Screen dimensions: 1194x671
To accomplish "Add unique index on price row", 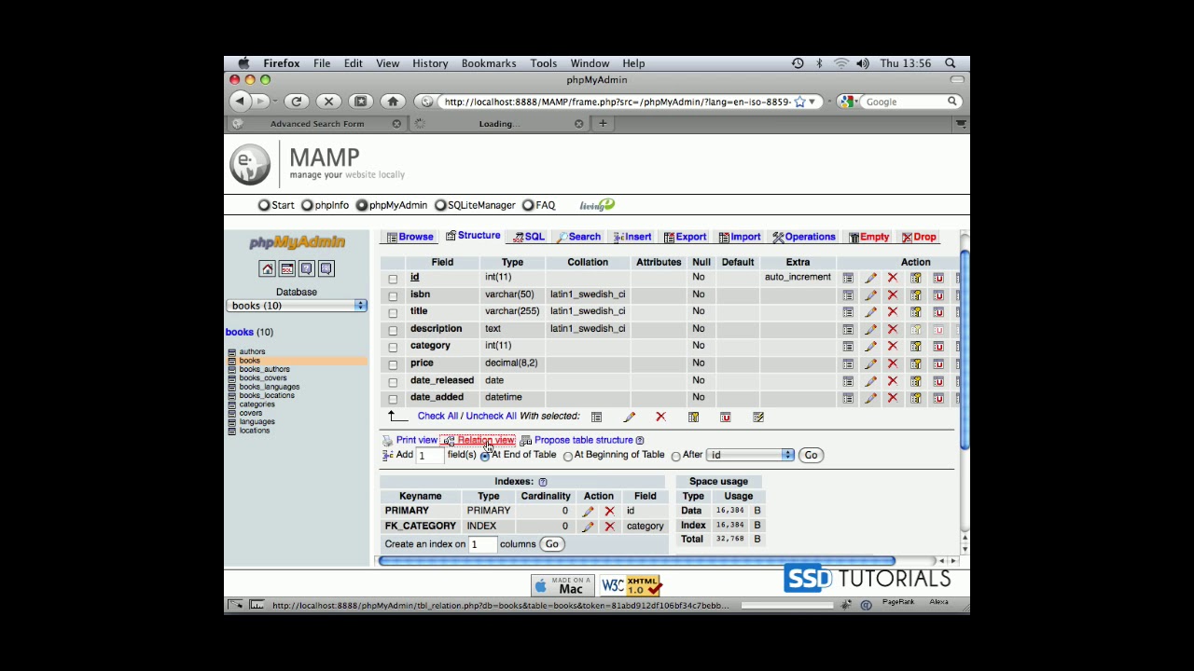I will (x=938, y=364).
